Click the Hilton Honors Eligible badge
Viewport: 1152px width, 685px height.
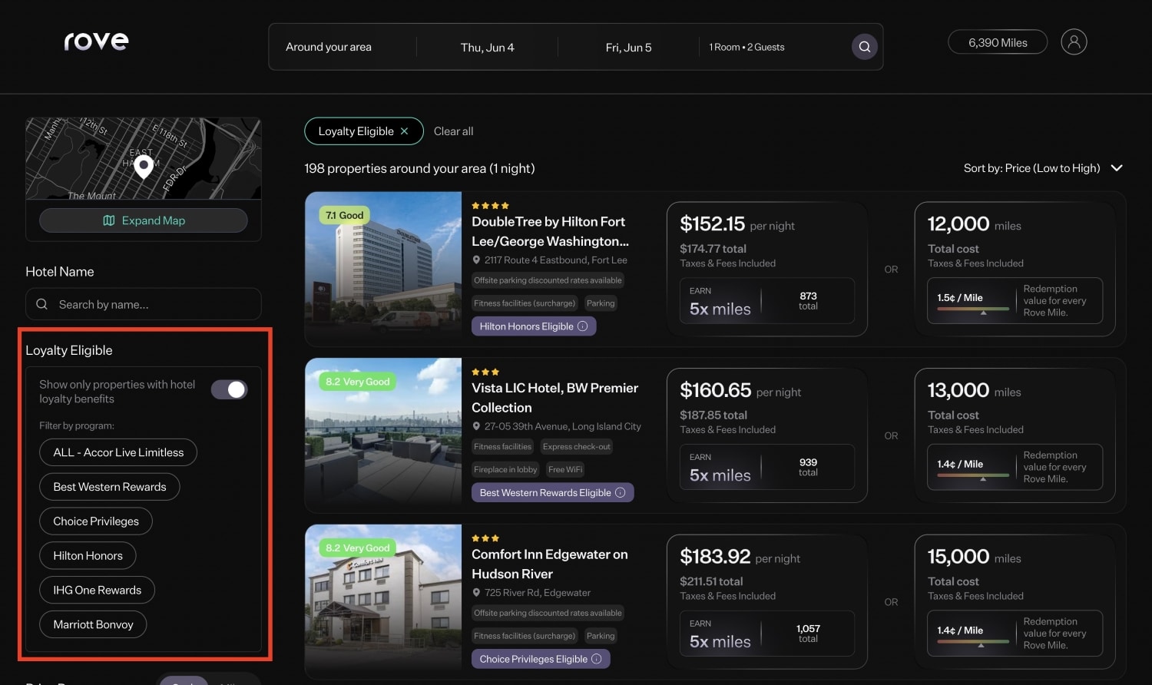pos(534,326)
